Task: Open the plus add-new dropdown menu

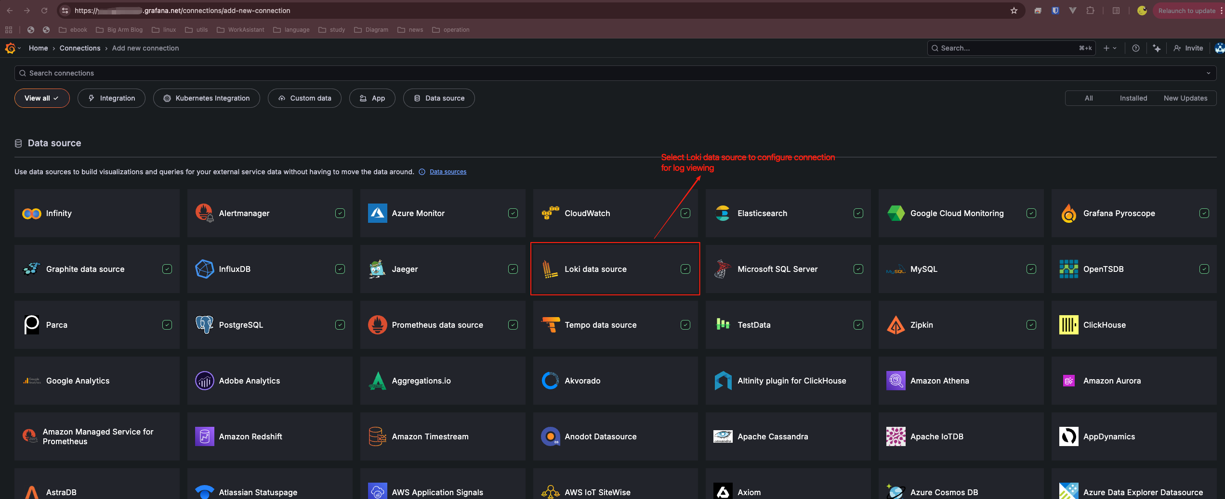Action: (x=1110, y=48)
